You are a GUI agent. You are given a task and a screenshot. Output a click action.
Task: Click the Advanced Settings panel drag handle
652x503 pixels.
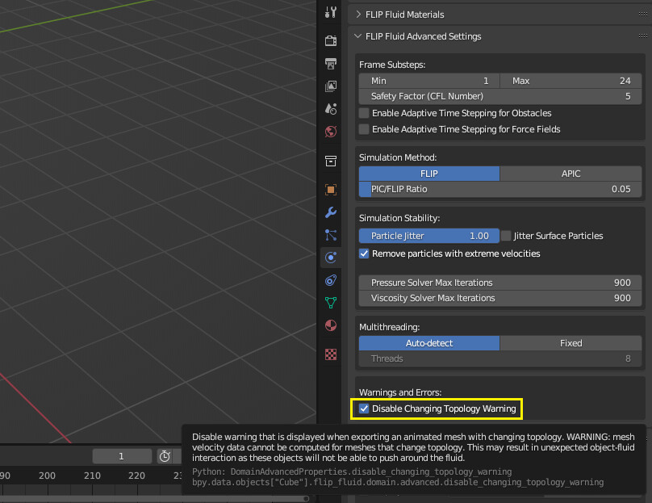click(x=642, y=36)
